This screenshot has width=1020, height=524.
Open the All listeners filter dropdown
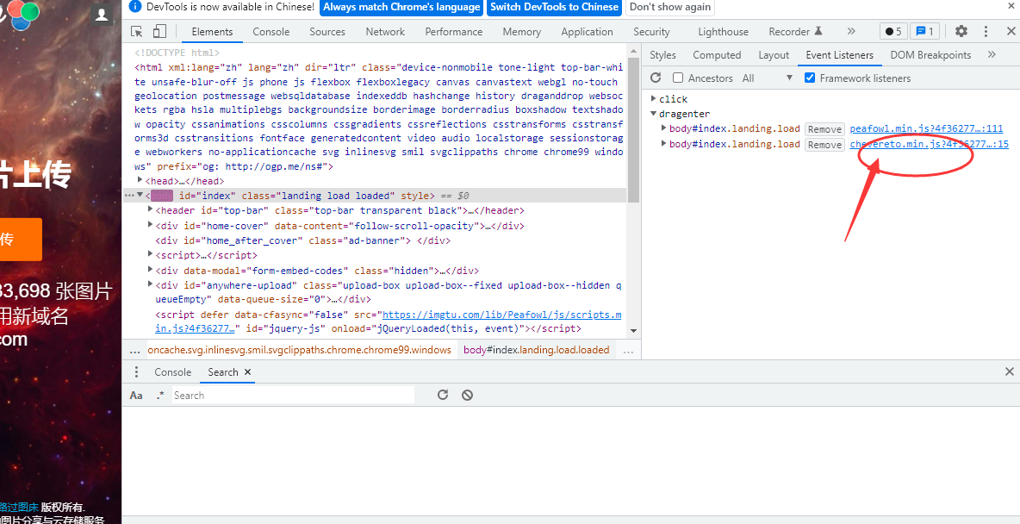(768, 78)
